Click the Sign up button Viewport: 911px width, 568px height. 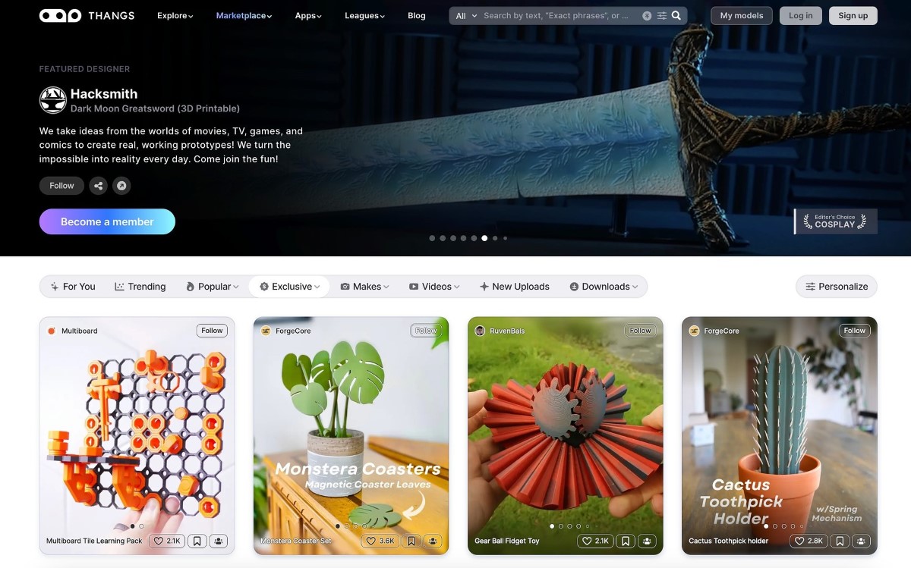pos(853,15)
